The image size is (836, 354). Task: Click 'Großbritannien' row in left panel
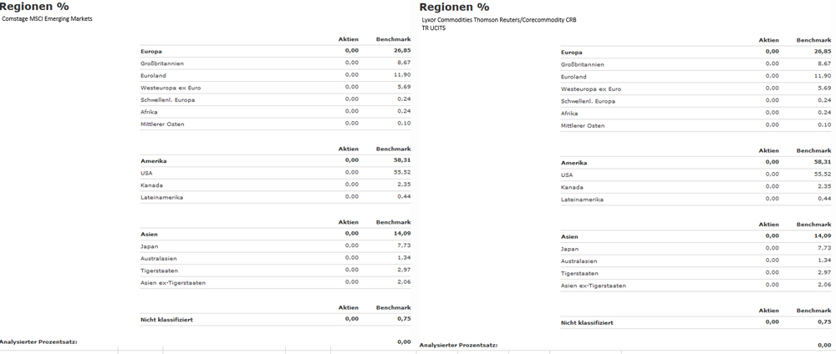click(x=275, y=63)
